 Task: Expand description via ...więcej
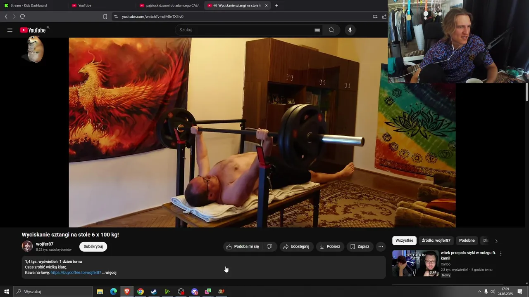coord(110,273)
